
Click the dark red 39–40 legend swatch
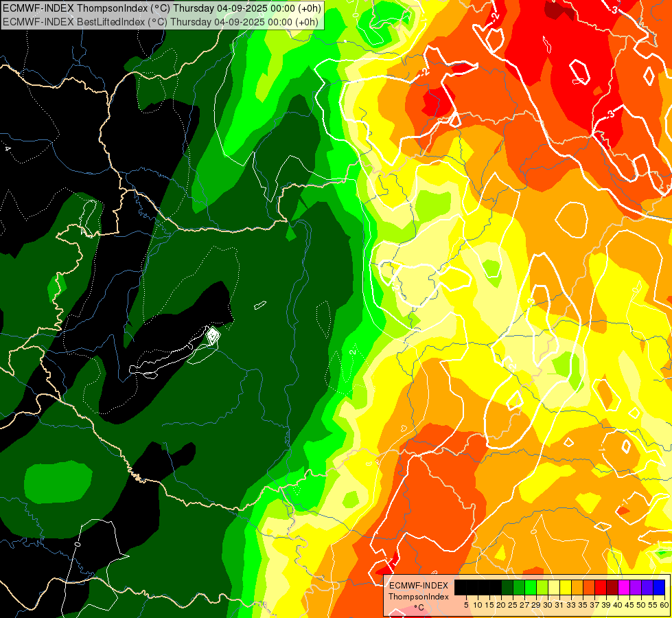pyautogui.click(x=612, y=588)
